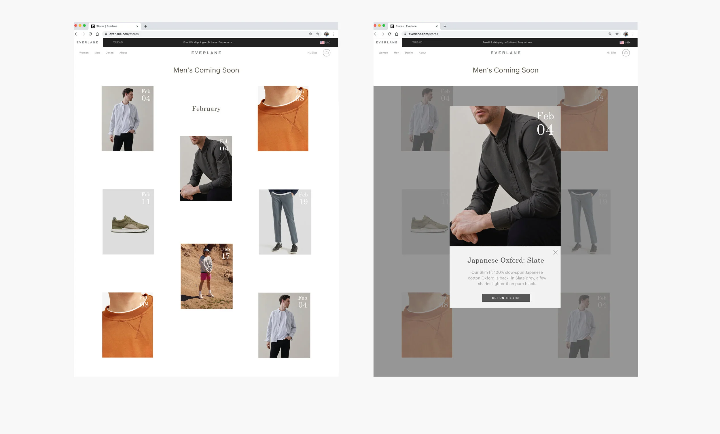Image resolution: width=720 pixels, height=434 pixels.
Task: Open the Feb 17 pink shorts thumbnail
Action: click(x=206, y=276)
